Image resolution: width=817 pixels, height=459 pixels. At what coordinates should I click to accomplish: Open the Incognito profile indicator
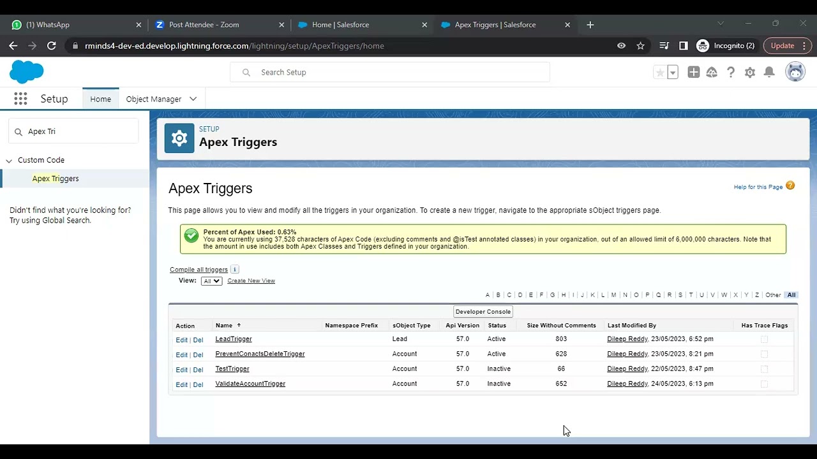(726, 46)
